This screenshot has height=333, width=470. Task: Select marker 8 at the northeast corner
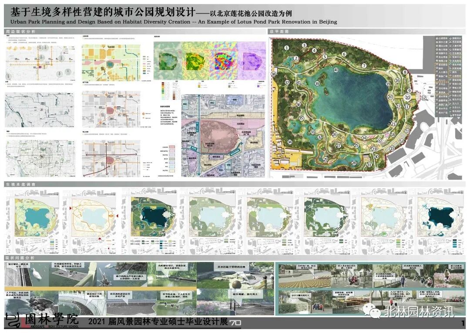[405, 72]
